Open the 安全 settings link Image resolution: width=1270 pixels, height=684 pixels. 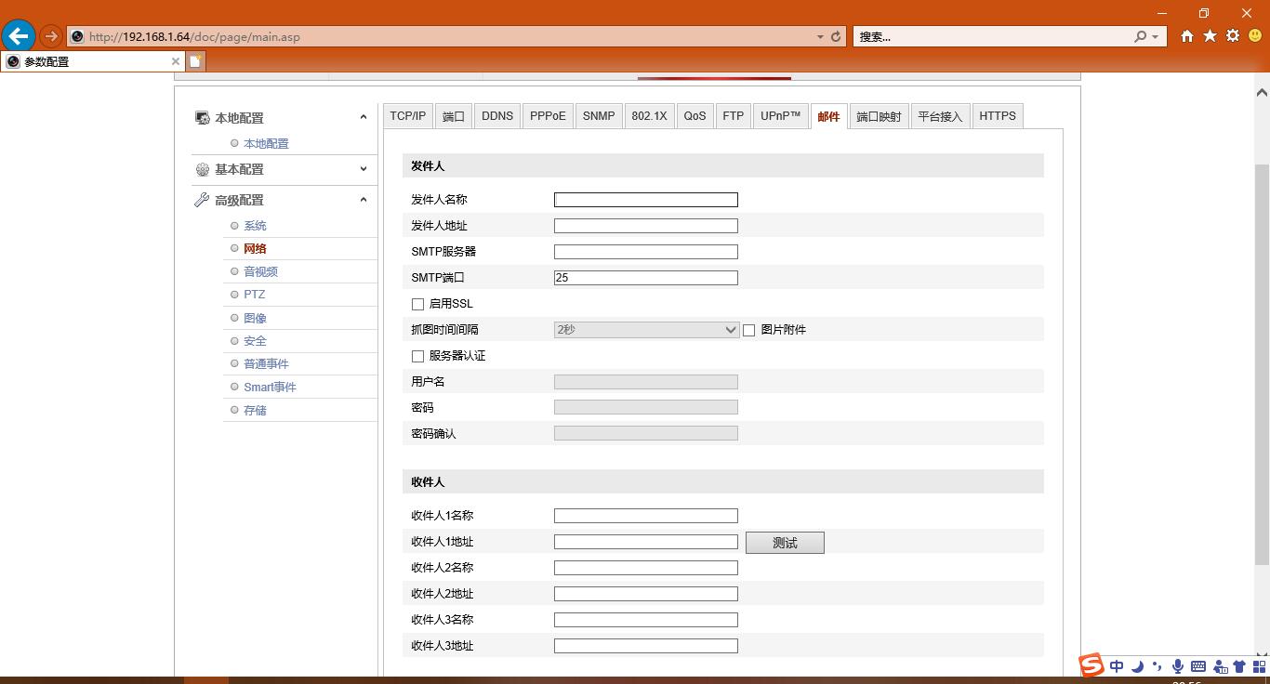point(255,341)
